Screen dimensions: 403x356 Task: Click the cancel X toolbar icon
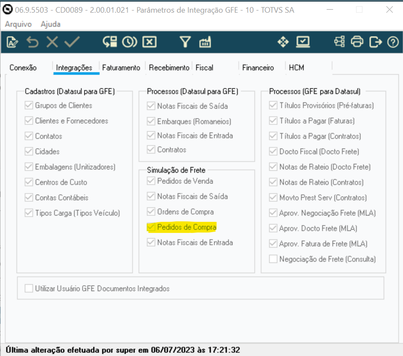pyautogui.click(x=52, y=42)
